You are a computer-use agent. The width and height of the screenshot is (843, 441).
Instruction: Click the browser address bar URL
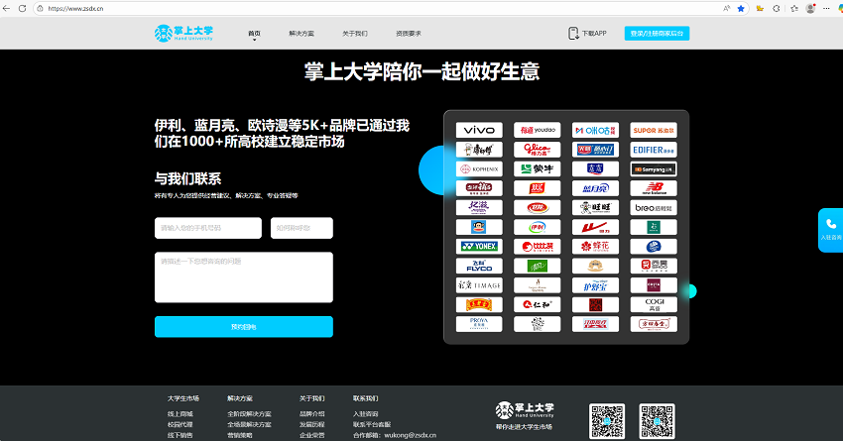pos(79,8)
